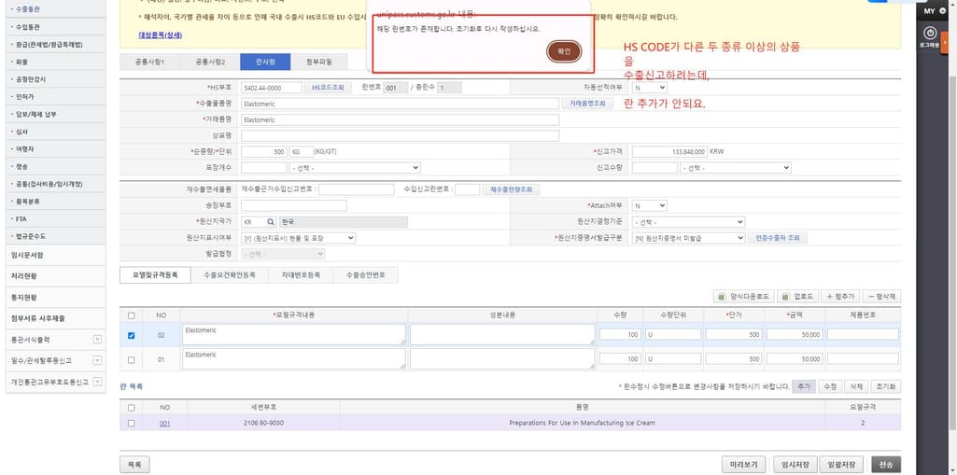The image size is (957, 475).
Task: Click the 인증수출자 조회 button
Action: pyautogui.click(x=778, y=238)
